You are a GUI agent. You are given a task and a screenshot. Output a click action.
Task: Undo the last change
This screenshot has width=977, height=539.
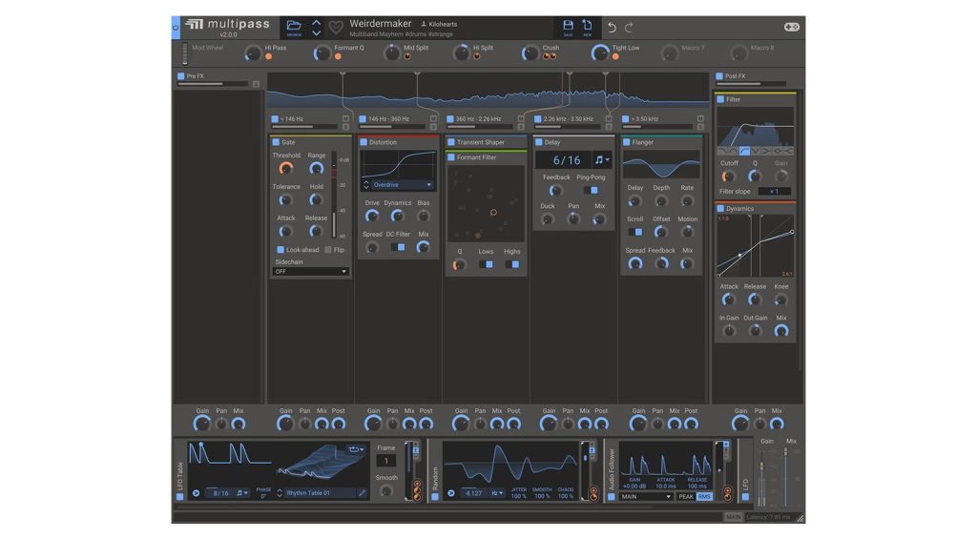[x=612, y=28]
